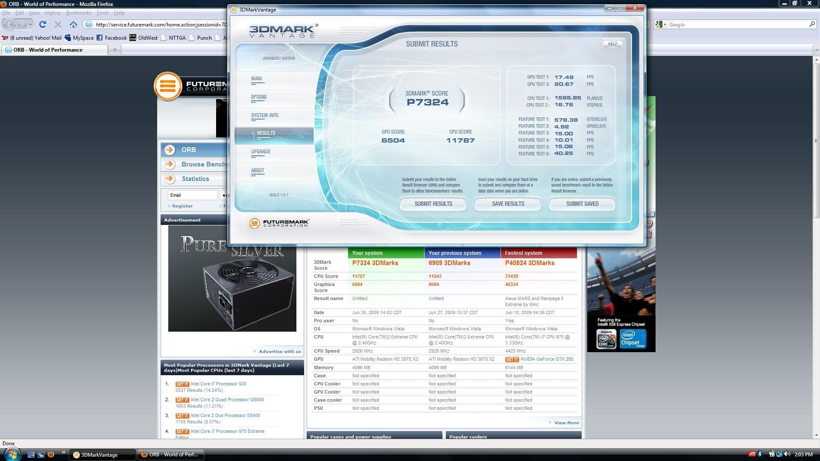The width and height of the screenshot is (820, 461).
Task: Open MAIN section in 3DMark Vantage
Action: (x=256, y=79)
